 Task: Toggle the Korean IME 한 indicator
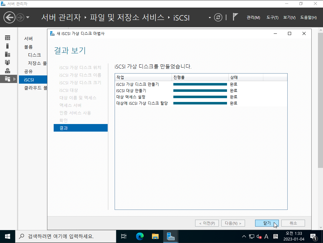[x=276, y=236]
